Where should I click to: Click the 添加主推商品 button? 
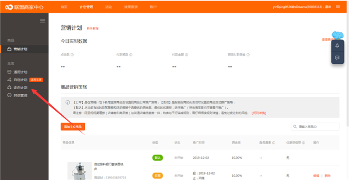[x=73, y=127]
